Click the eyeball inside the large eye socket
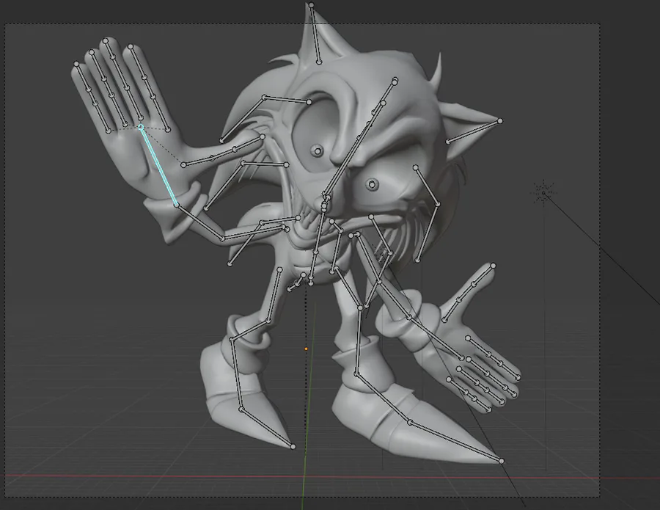Image resolution: width=660 pixels, height=510 pixels. (318, 150)
